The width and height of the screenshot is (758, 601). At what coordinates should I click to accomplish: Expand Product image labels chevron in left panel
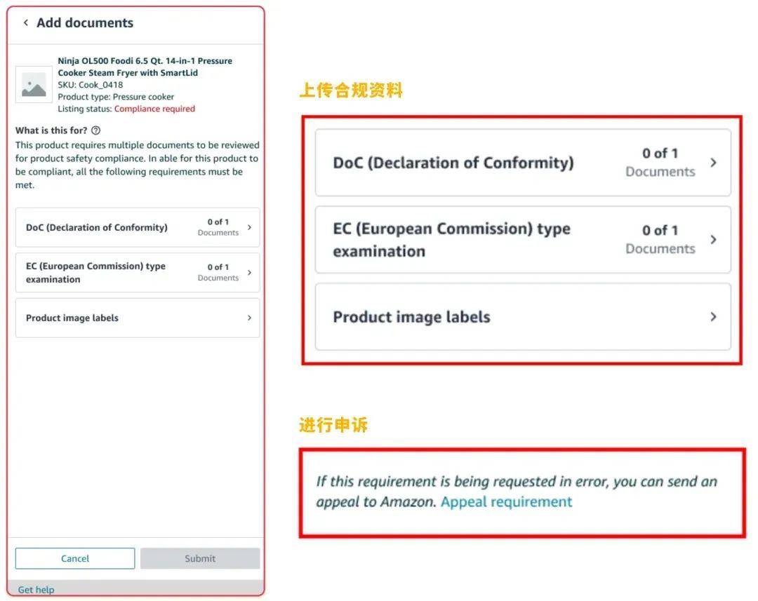(249, 318)
